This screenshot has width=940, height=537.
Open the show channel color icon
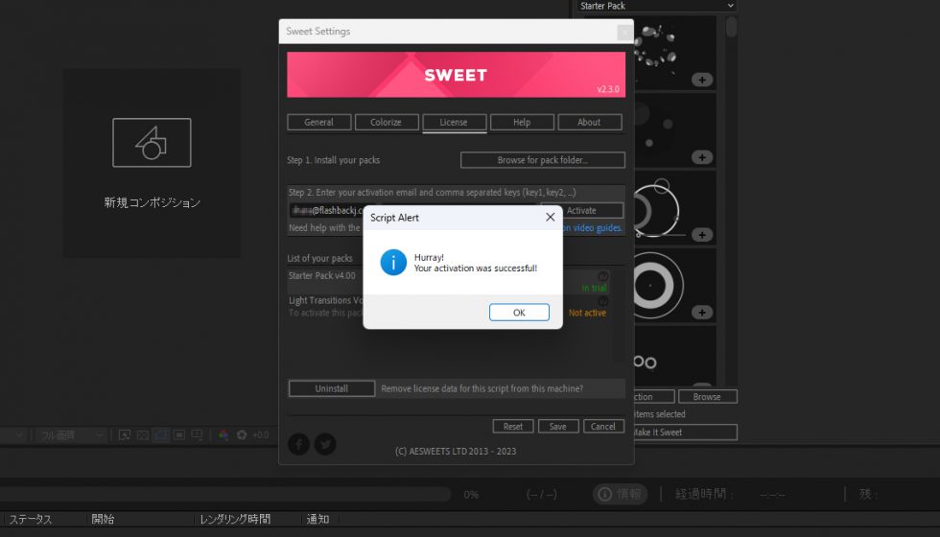223,435
